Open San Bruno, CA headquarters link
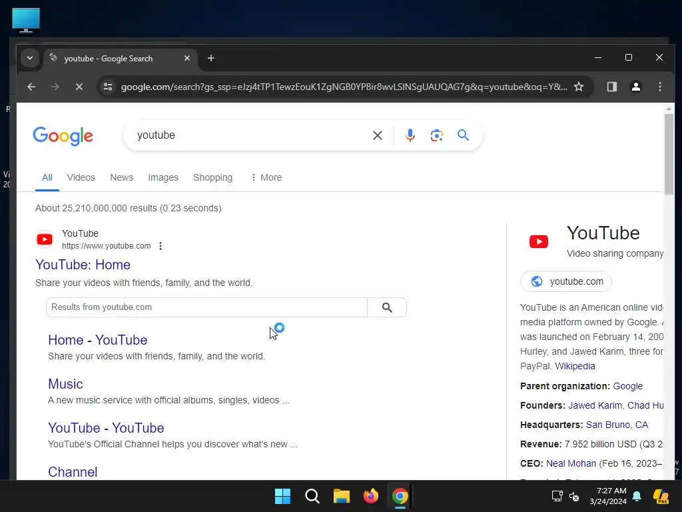This screenshot has width=682, height=512. 617,425
